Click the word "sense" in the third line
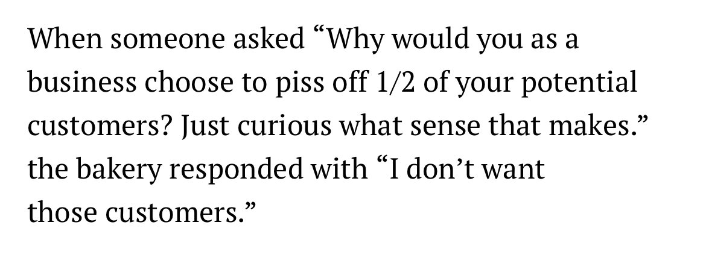The width and height of the screenshot is (706, 257). [x=448, y=128]
